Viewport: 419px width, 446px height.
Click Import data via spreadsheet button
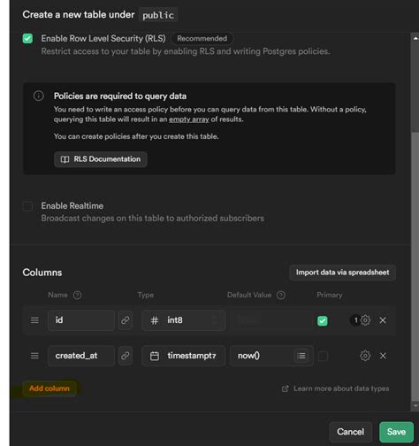tap(342, 273)
